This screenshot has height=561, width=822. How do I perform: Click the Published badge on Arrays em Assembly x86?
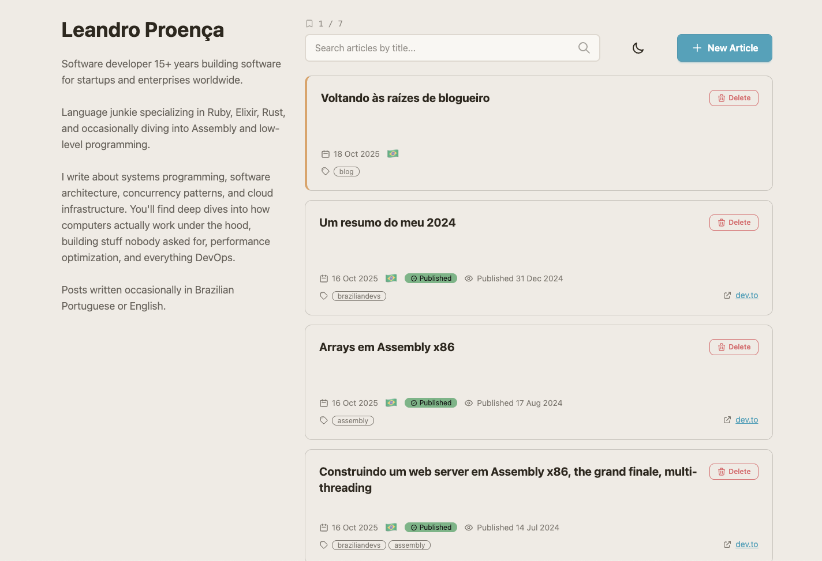click(431, 403)
